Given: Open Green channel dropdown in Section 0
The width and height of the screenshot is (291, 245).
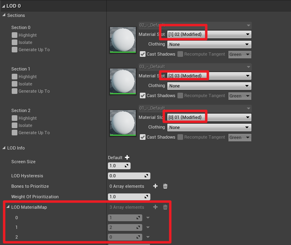Looking at the screenshot, I should pos(240,54).
